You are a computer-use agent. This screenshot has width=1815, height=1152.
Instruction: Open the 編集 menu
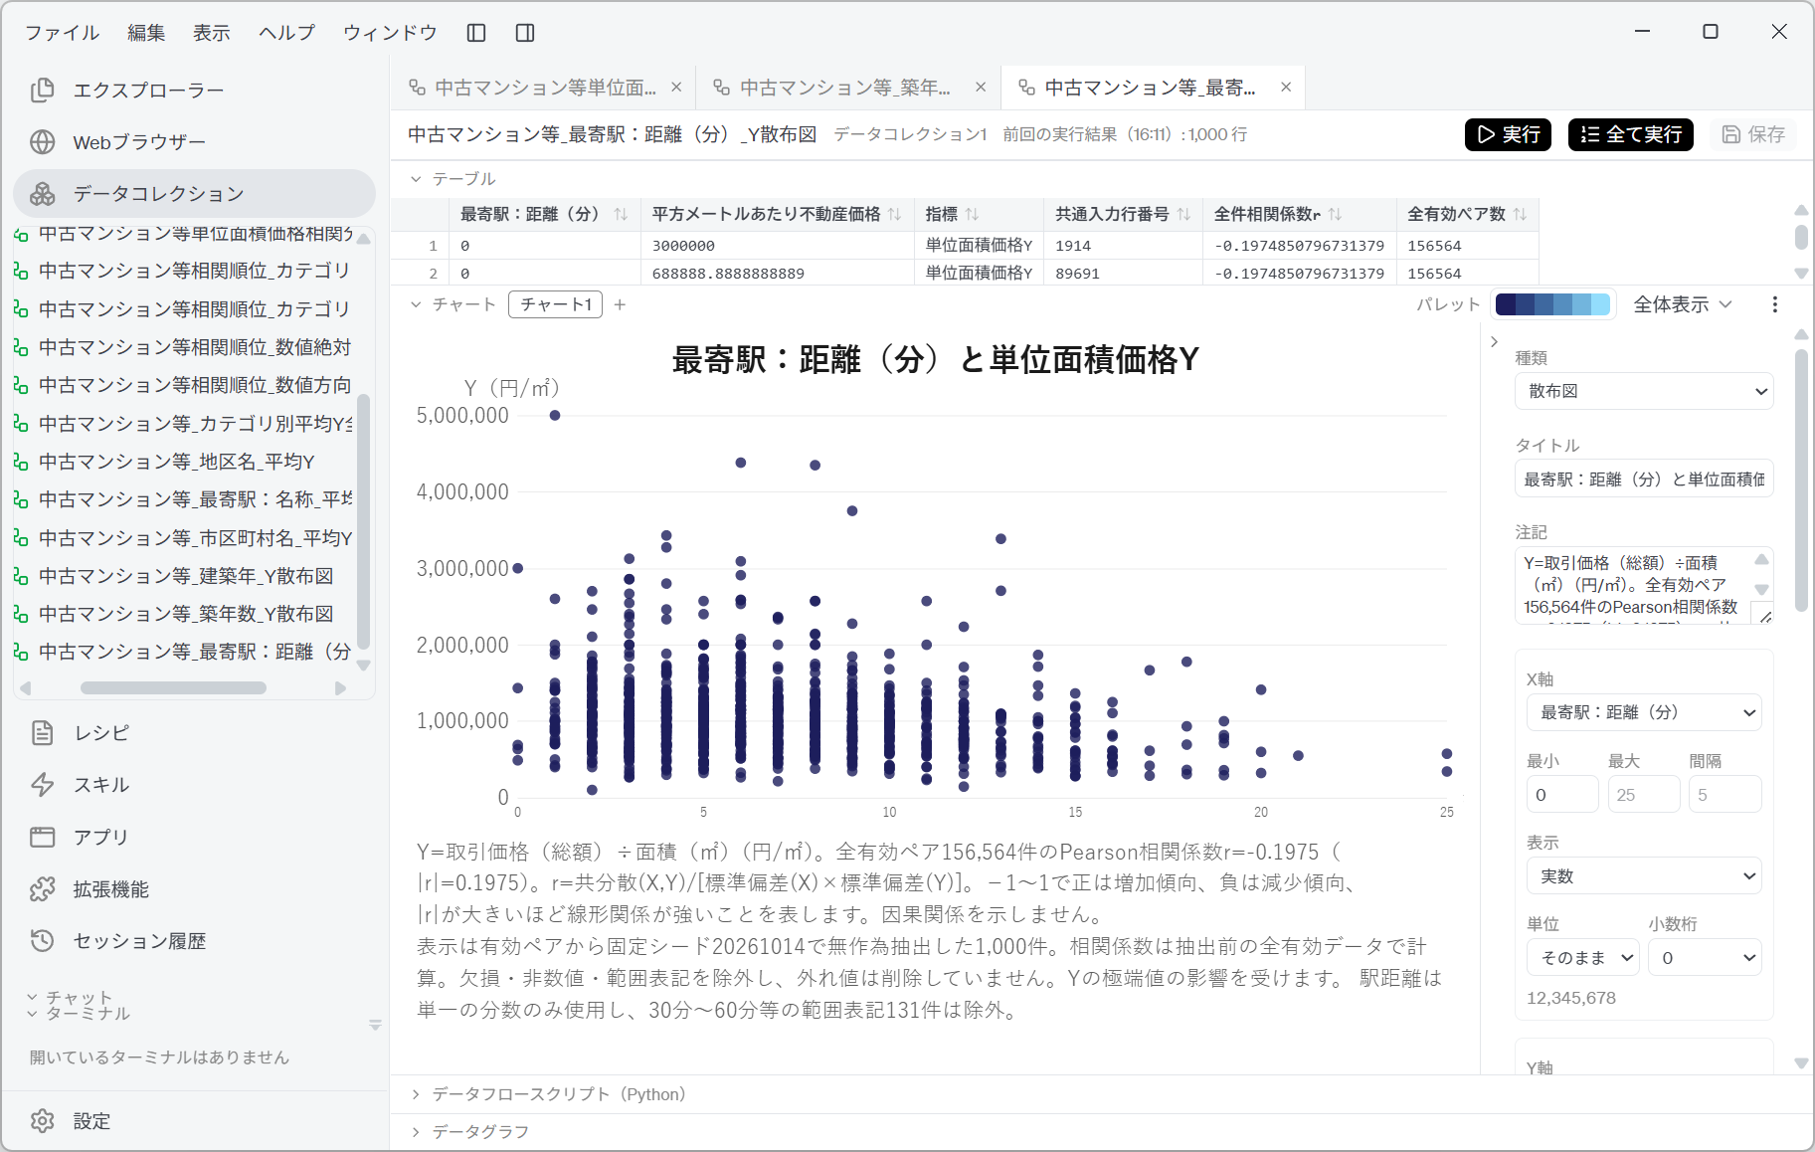(146, 33)
